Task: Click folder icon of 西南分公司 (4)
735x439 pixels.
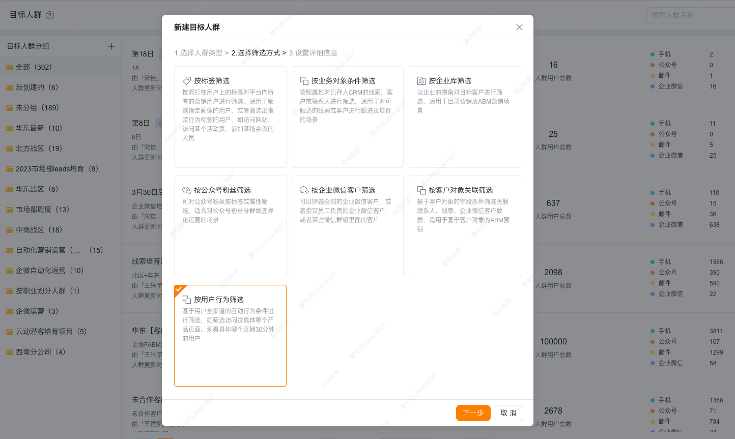Action: pyautogui.click(x=10, y=352)
